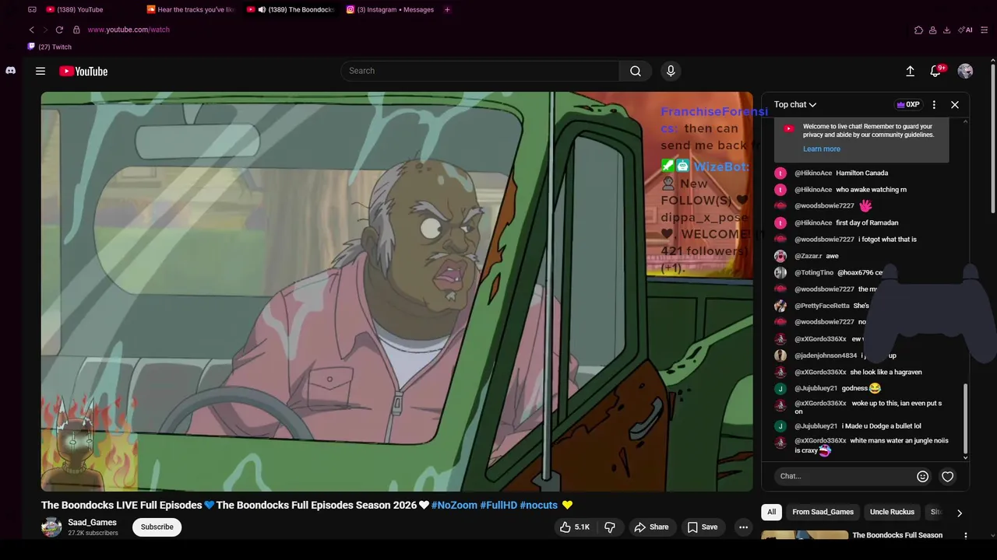The image size is (997, 560).
Task: Open the Discord icon in the browser sidebar
Action: [10, 70]
